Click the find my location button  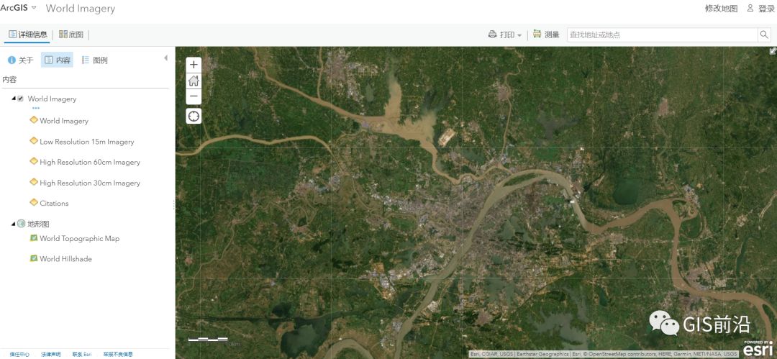click(194, 116)
